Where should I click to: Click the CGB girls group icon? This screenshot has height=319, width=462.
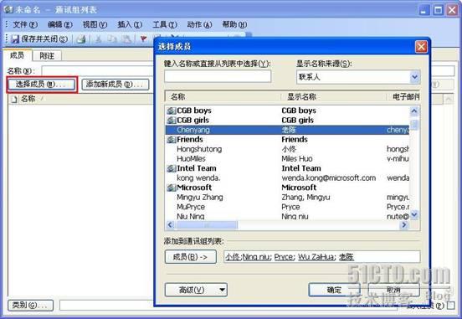point(172,121)
